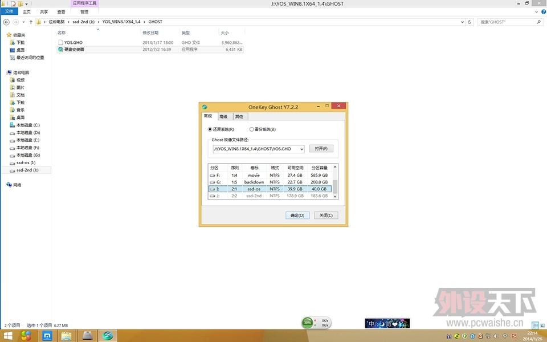Click the Sogou S tray icon
This screenshot has width=547, height=342.
pos(514,336)
